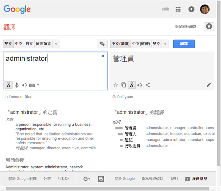Select 英文 as source language
The image size is (221, 191).
8,44
